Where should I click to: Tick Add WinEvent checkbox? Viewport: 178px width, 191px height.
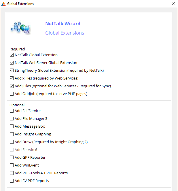[12, 165]
